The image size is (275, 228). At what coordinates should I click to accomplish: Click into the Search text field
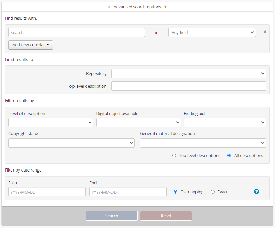[x=76, y=33]
